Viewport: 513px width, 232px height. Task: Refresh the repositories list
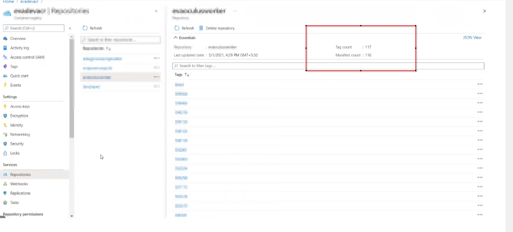coord(92,28)
